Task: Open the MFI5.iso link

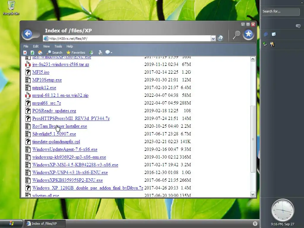Action: [x=41, y=72]
